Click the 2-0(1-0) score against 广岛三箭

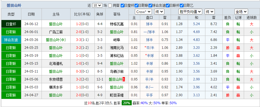click(82, 32)
